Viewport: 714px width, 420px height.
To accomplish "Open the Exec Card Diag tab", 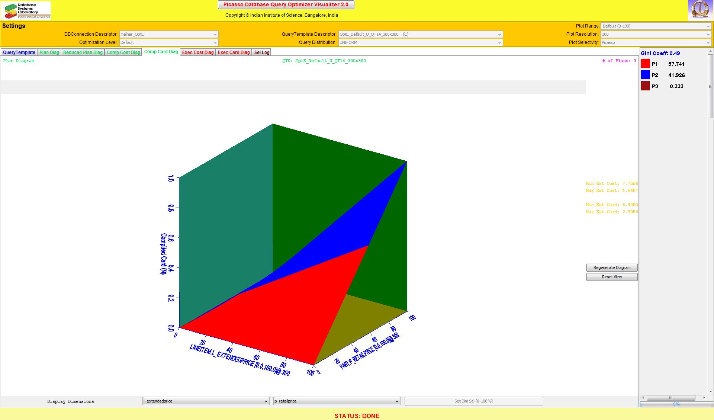I will [234, 52].
